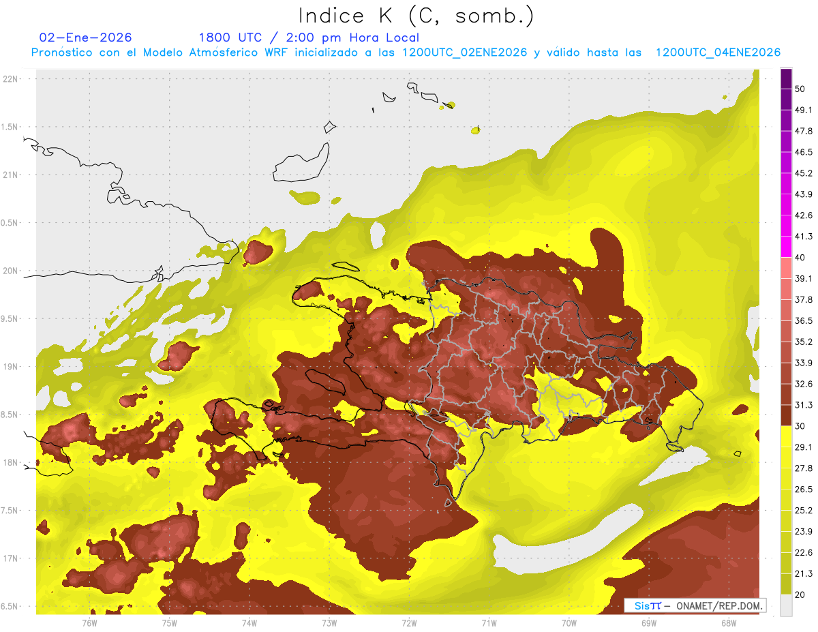Image resolution: width=818 pixels, height=632 pixels.
Task: Click the colorbar label '33.9'
Action: [803, 363]
